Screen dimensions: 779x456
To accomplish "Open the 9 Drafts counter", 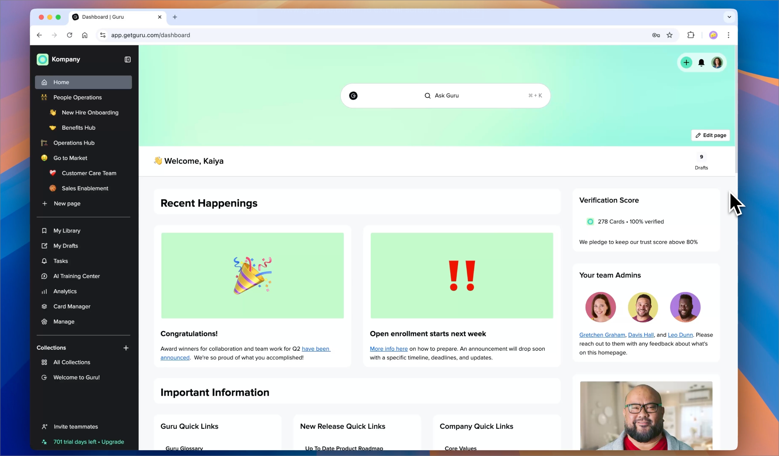I will 701,162.
